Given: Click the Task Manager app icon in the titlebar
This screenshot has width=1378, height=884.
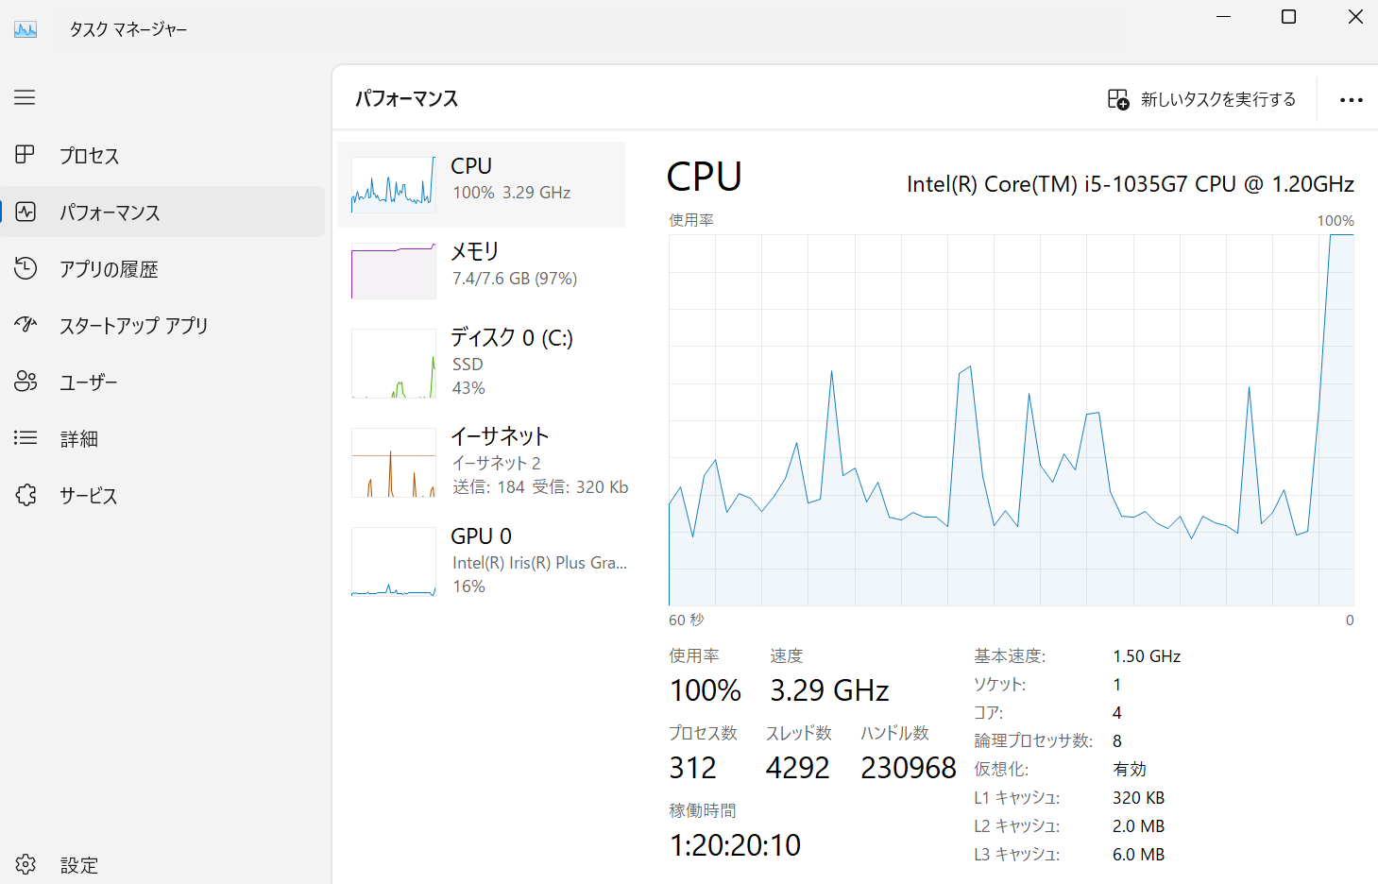Looking at the screenshot, I should click(x=26, y=28).
